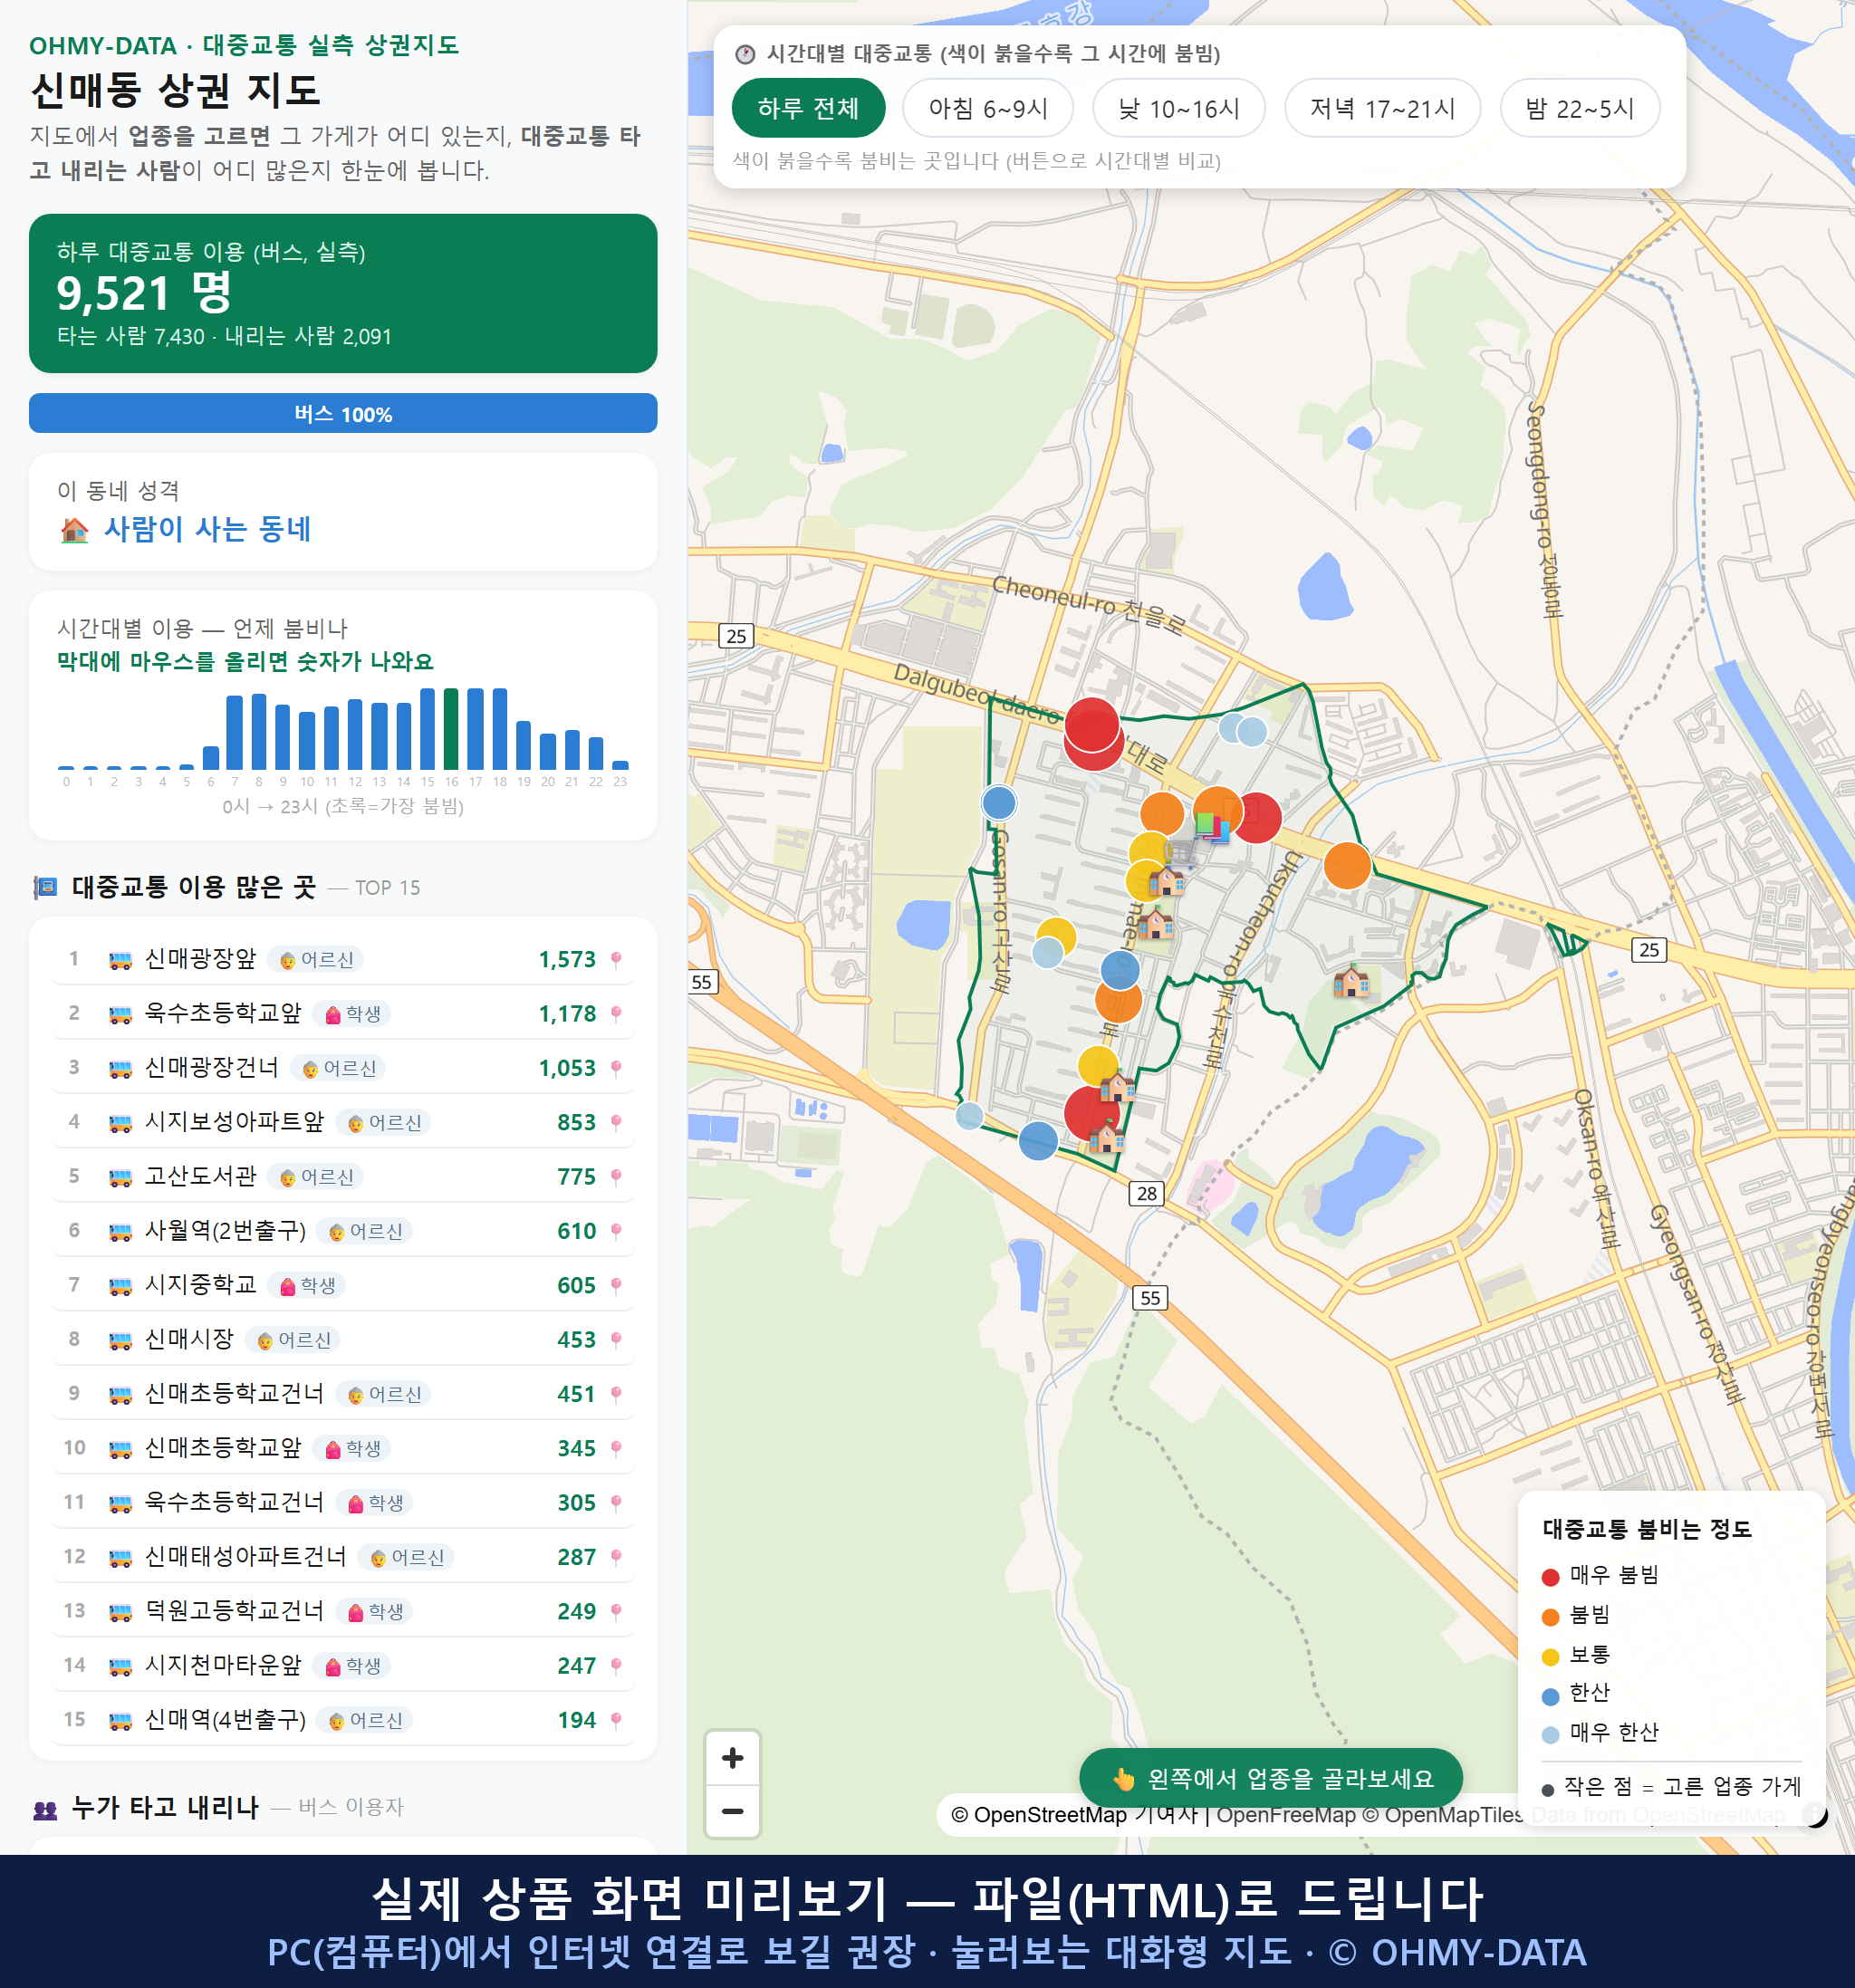Click the 9,521 명 daily total figure
Image resolution: width=1855 pixels, height=1988 pixels.
point(144,293)
